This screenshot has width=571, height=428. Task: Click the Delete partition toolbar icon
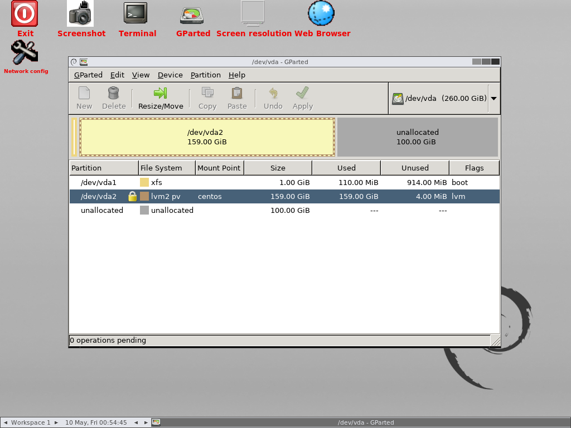click(114, 93)
